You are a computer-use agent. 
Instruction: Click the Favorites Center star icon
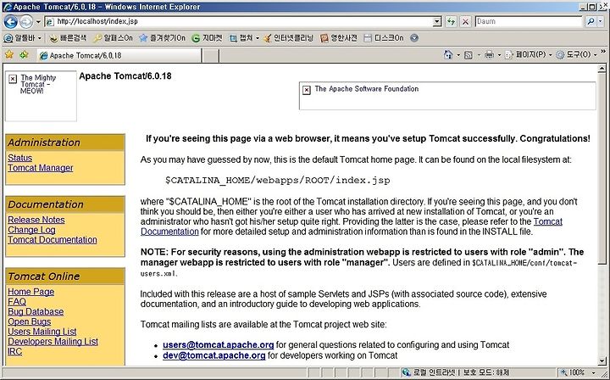tap(9, 55)
